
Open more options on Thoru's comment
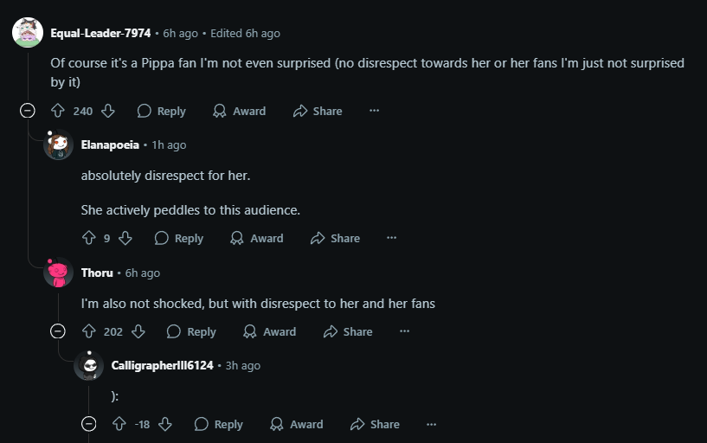[x=404, y=331]
